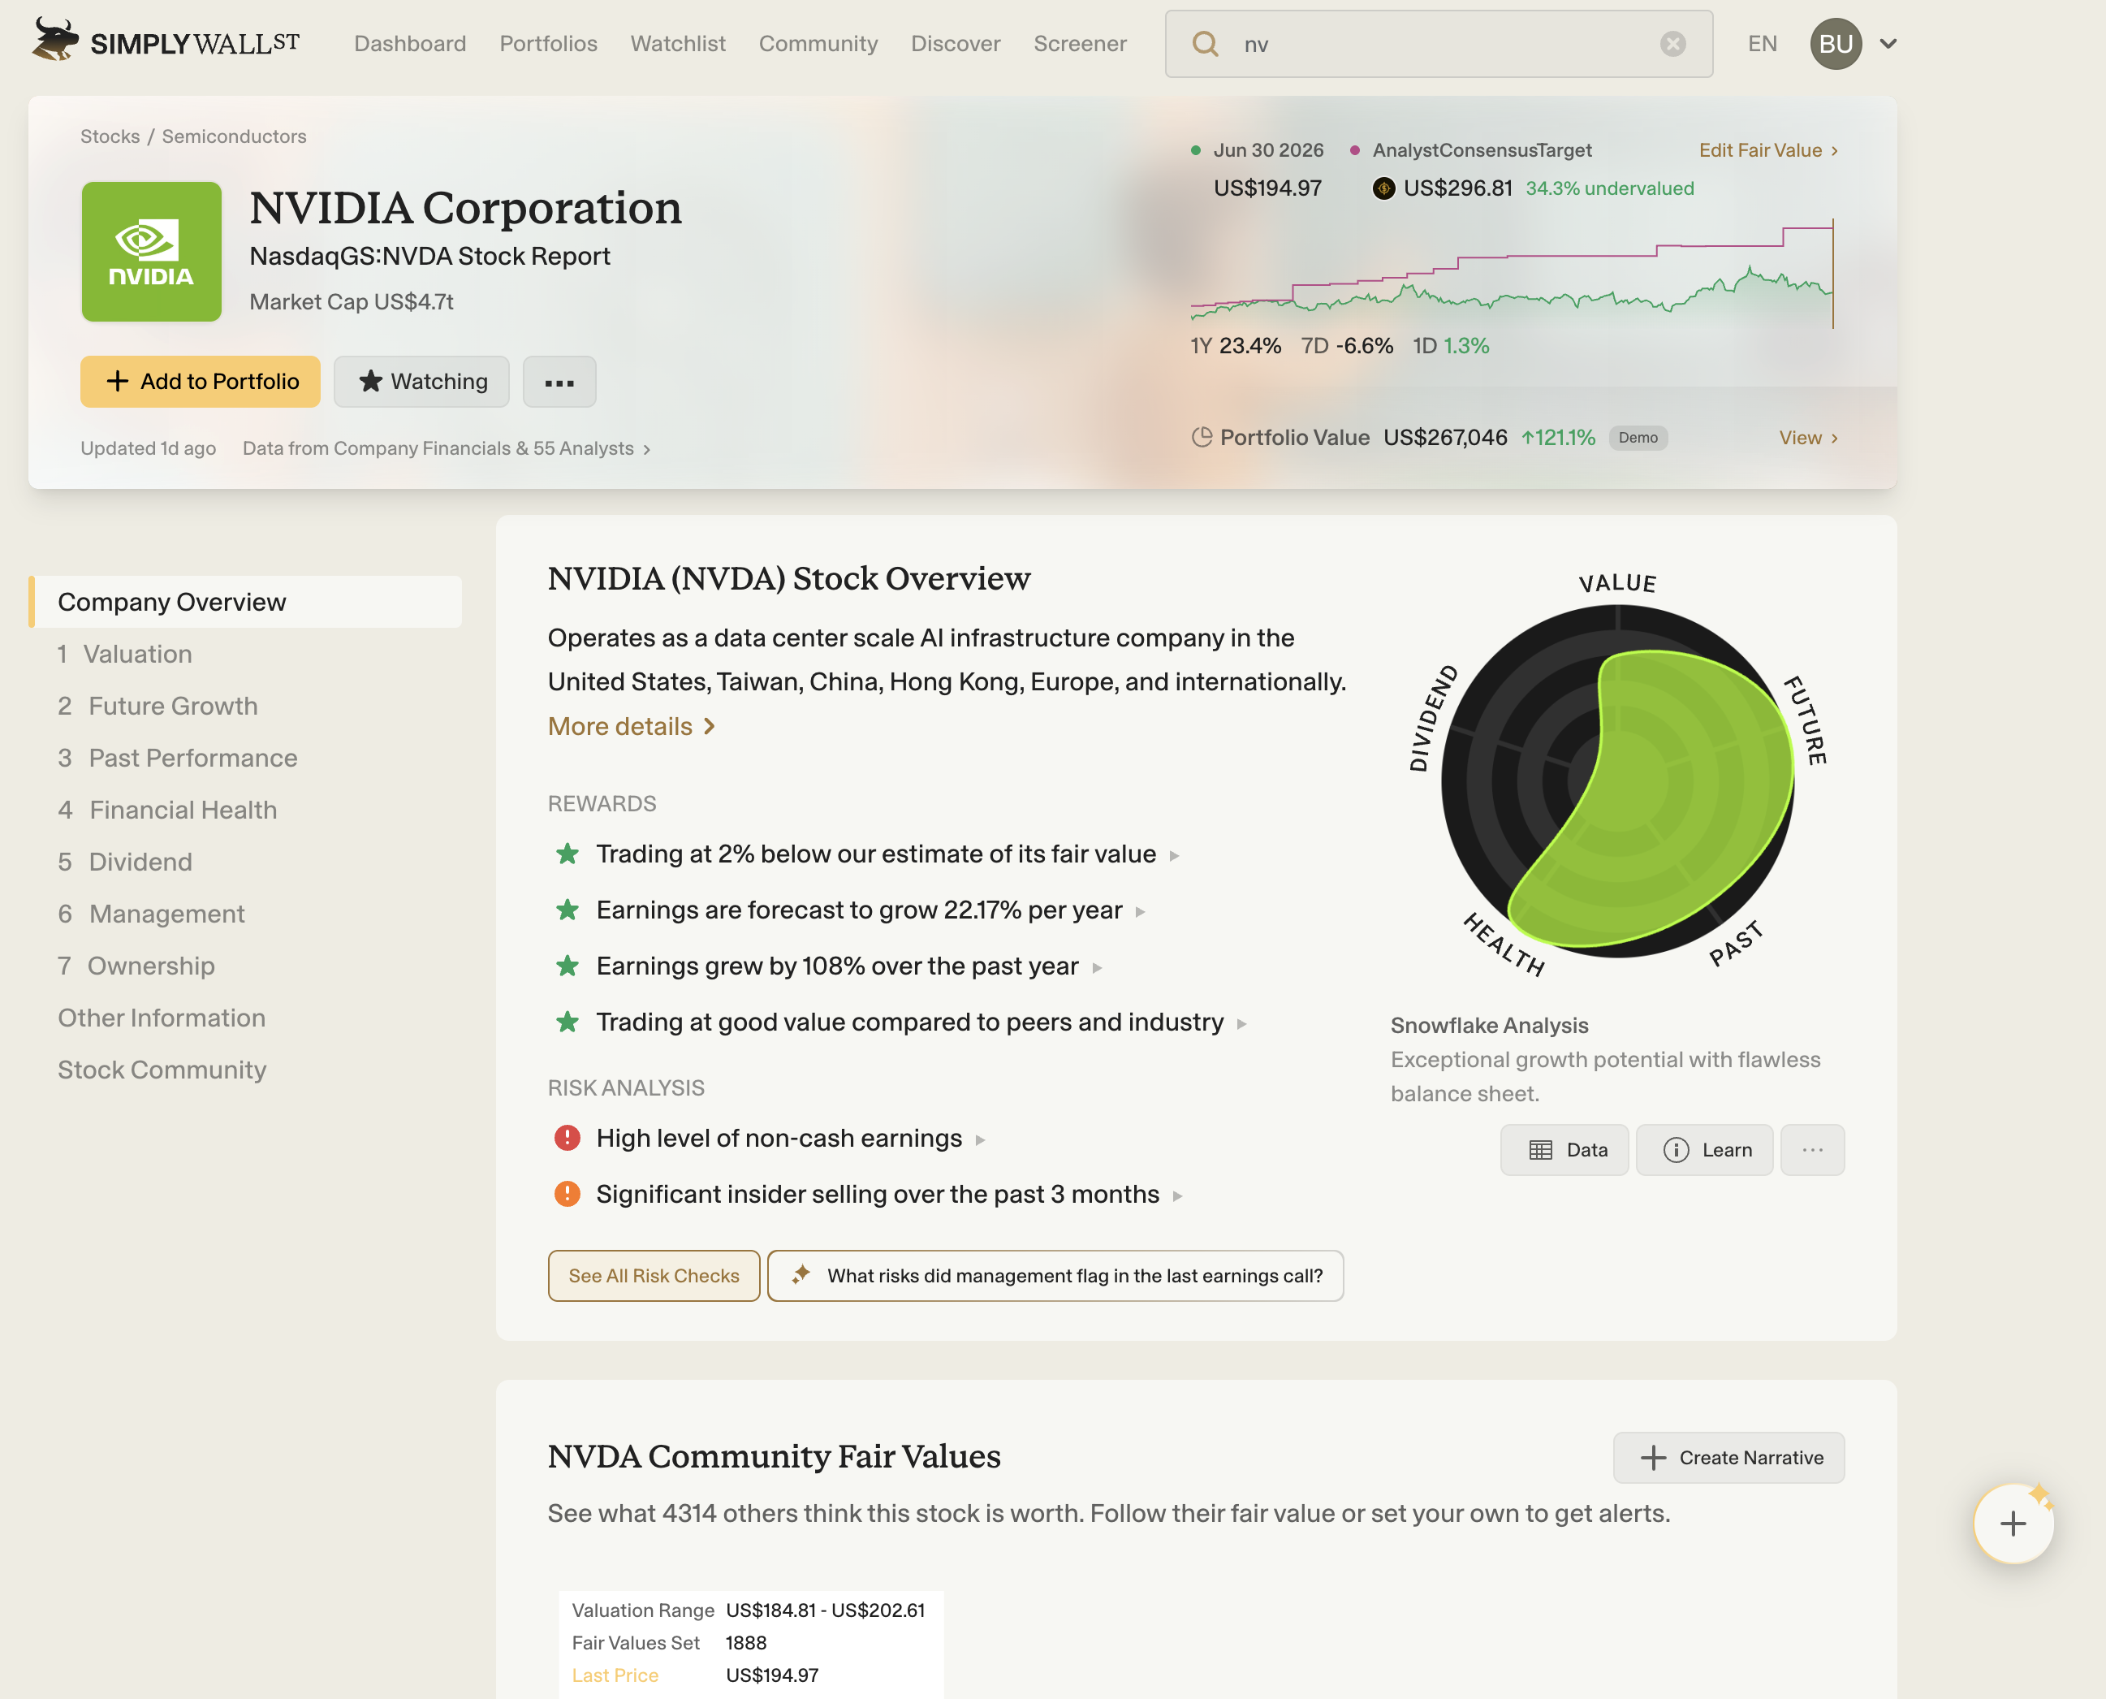This screenshot has height=1699, width=2106.
Task: Jump to Dividend section
Action: click(x=125, y=861)
